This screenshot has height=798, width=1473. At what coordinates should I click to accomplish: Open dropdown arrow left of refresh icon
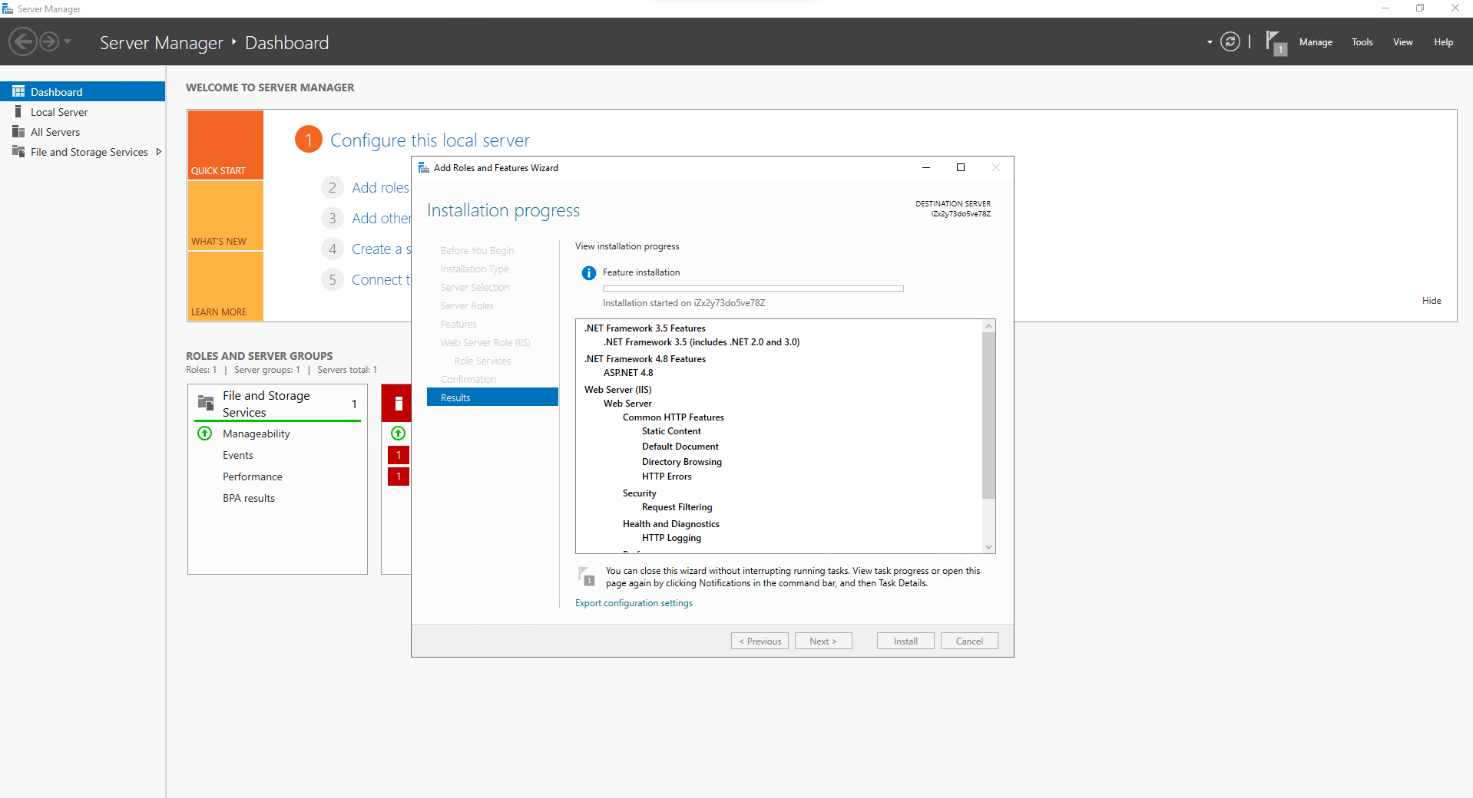pyautogui.click(x=1210, y=42)
